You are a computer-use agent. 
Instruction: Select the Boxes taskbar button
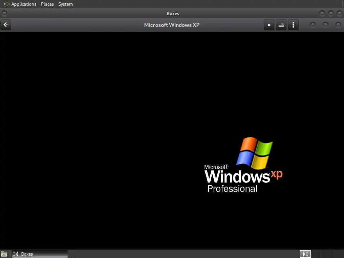(40, 254)
